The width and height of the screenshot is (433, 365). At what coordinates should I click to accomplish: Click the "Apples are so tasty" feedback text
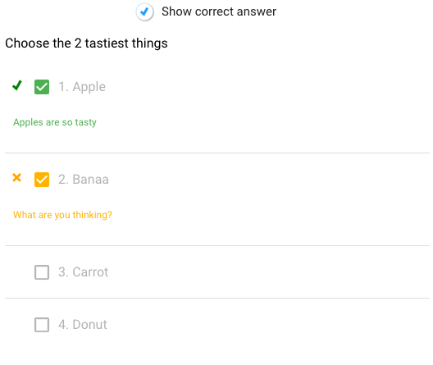point(55,122)
